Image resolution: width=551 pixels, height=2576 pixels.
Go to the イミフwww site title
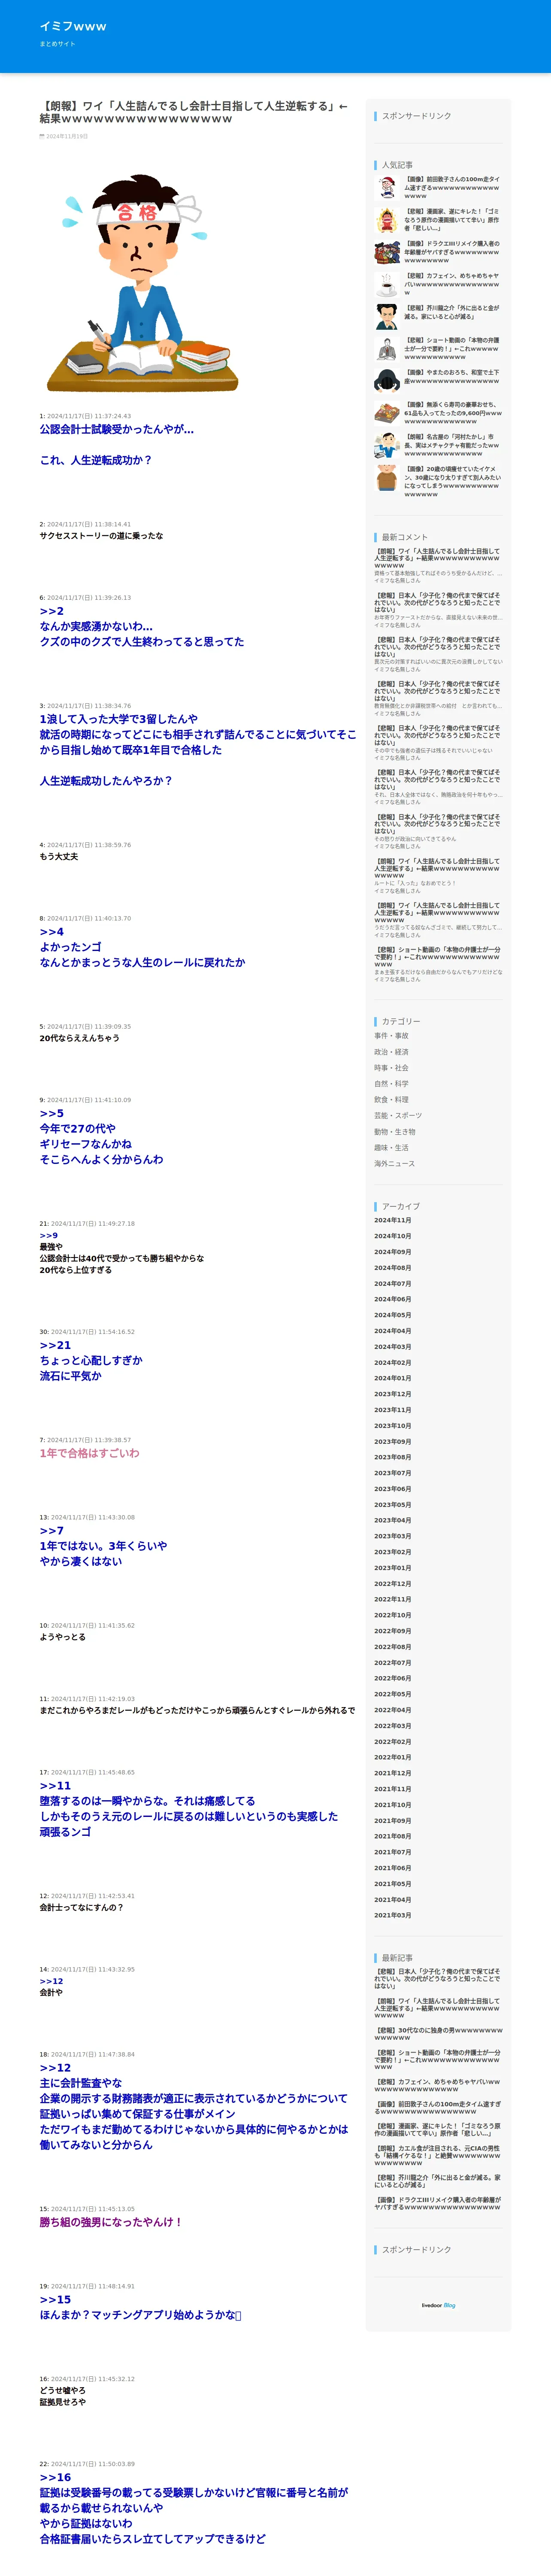coord(73,26)
